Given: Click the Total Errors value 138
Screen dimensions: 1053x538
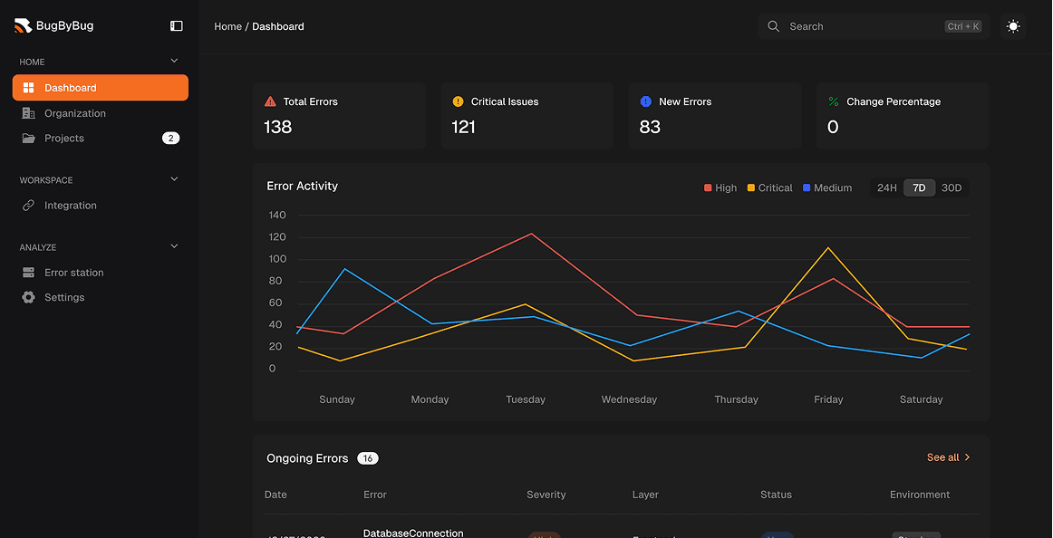Looking at the screenshot, I should [278, 127].
